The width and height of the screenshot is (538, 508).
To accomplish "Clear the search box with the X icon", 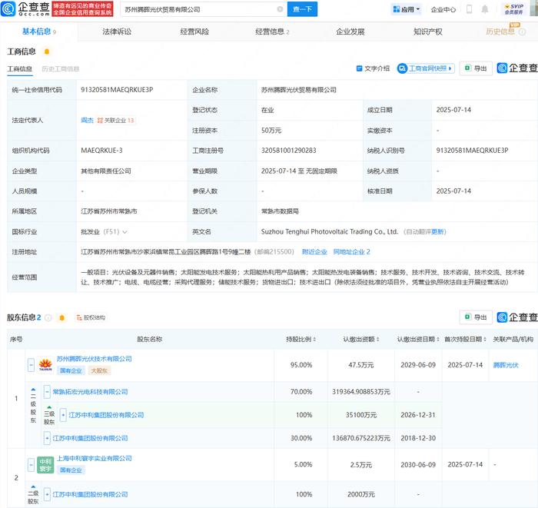I will (x=280, y=9).
